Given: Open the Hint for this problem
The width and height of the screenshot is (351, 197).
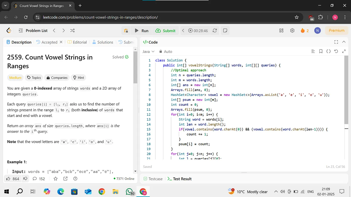Looking at the screenshot, I should pos(78,77).
